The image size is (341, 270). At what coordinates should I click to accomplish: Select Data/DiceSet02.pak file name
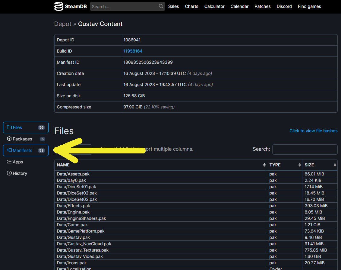point(77,193)
